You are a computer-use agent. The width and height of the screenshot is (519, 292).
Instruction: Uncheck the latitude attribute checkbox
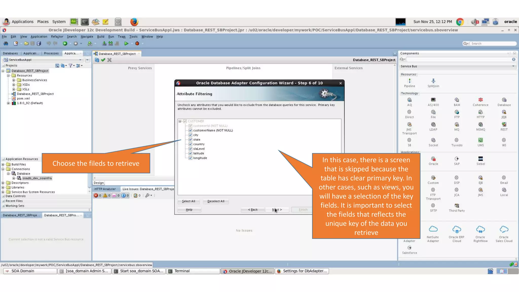[190, 153]
